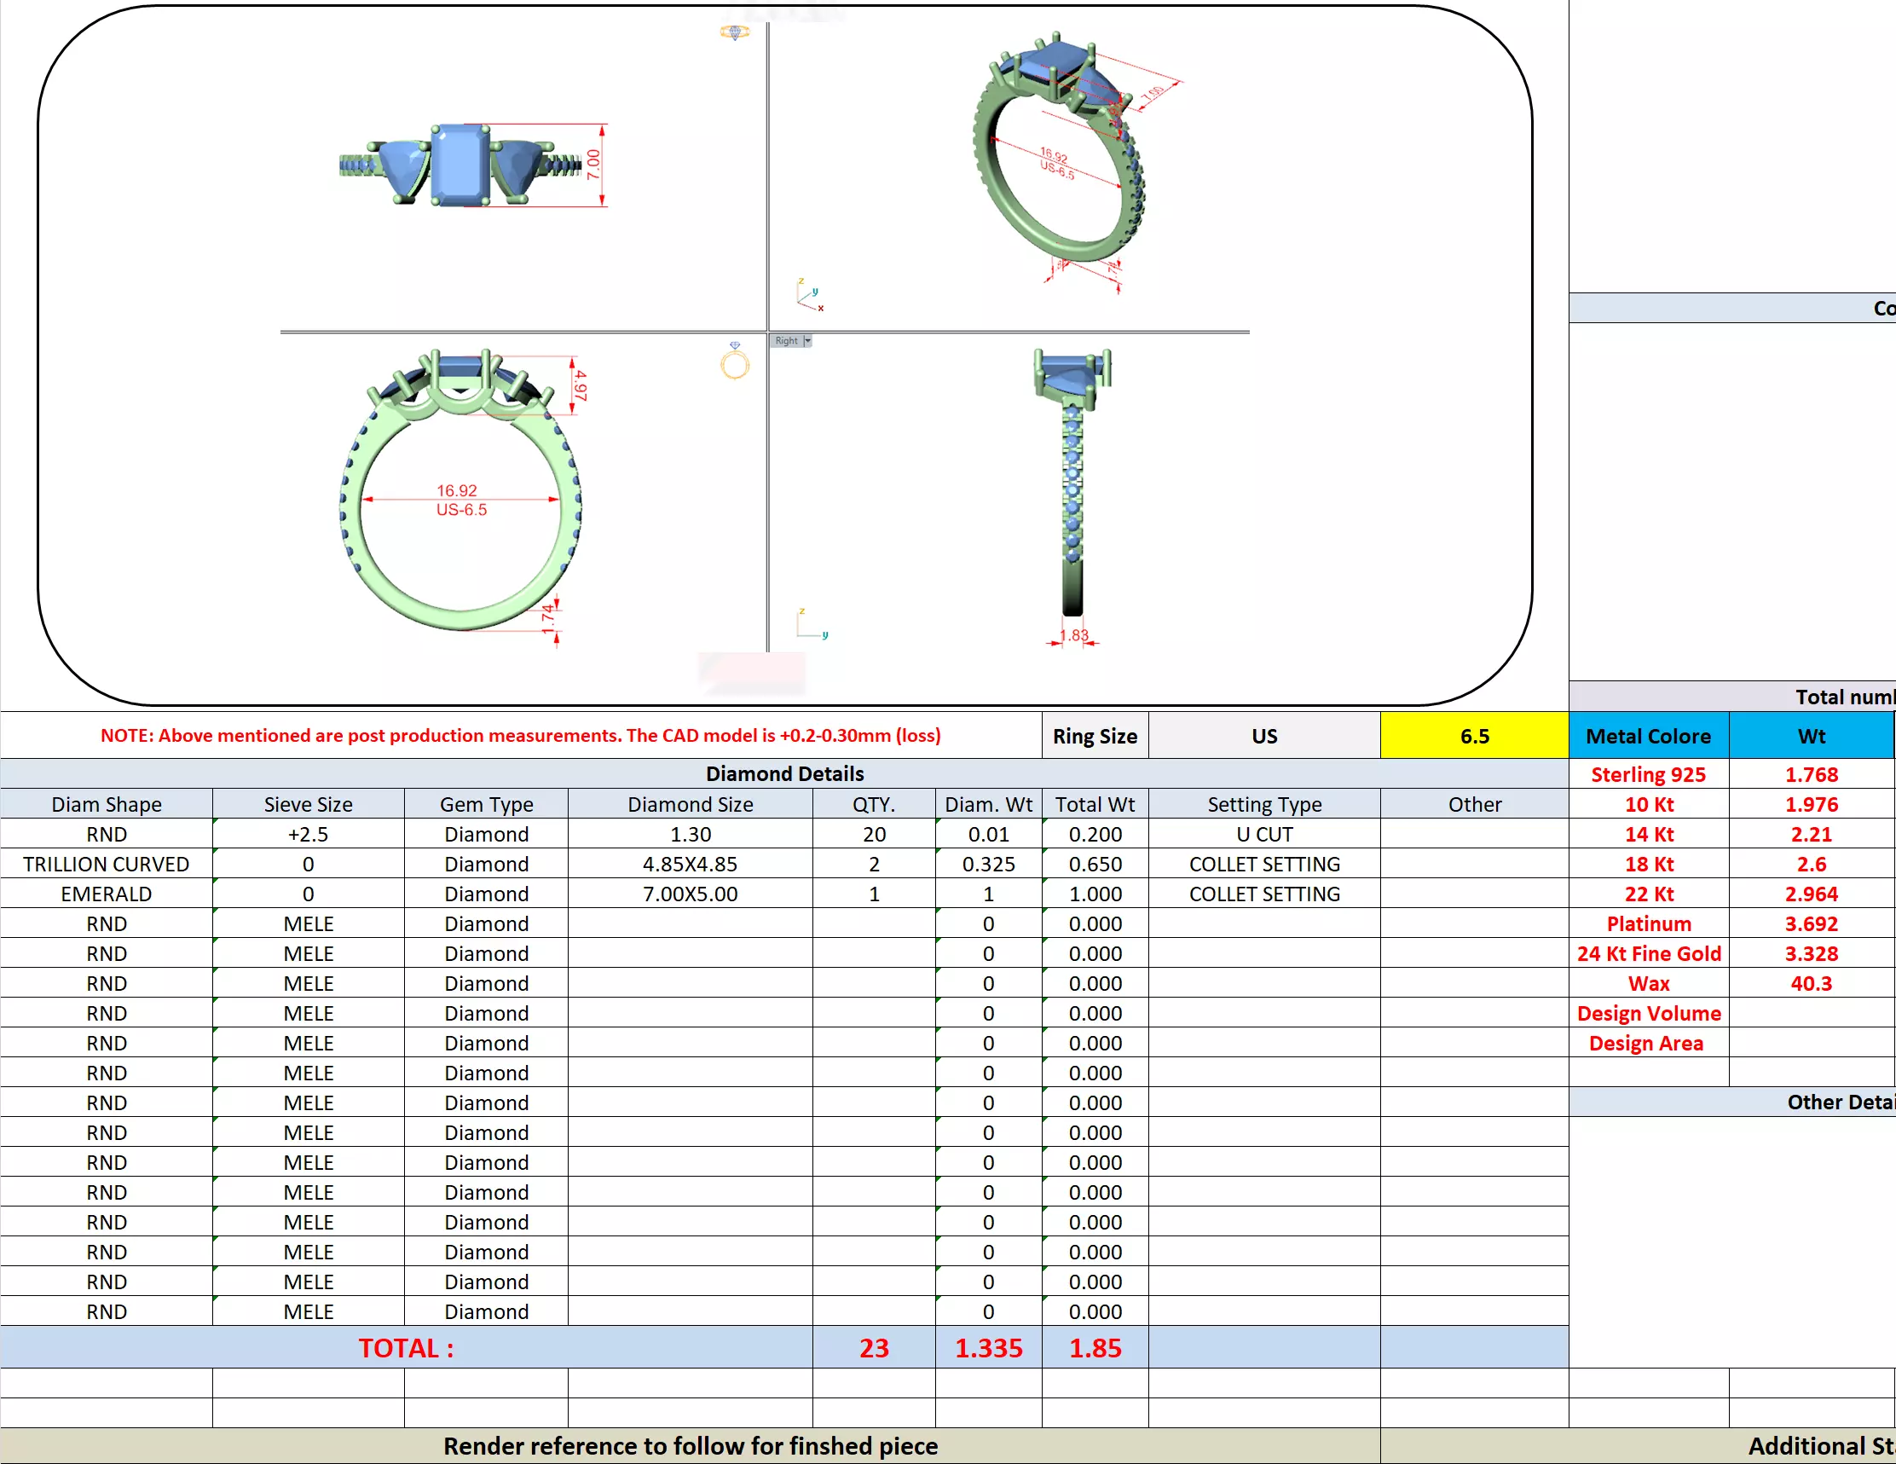Click the XYZ axis gizmo in perspective view

tap(809, 295)
